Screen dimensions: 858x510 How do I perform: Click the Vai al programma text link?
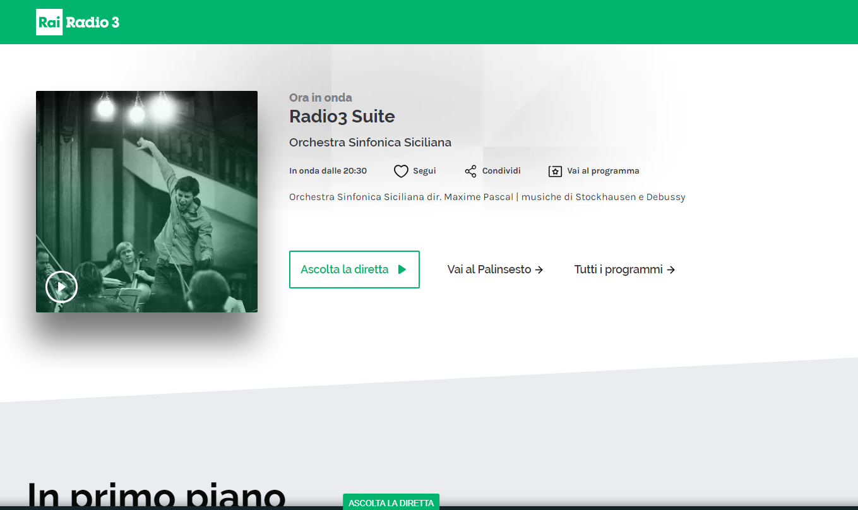pos(603,171)
